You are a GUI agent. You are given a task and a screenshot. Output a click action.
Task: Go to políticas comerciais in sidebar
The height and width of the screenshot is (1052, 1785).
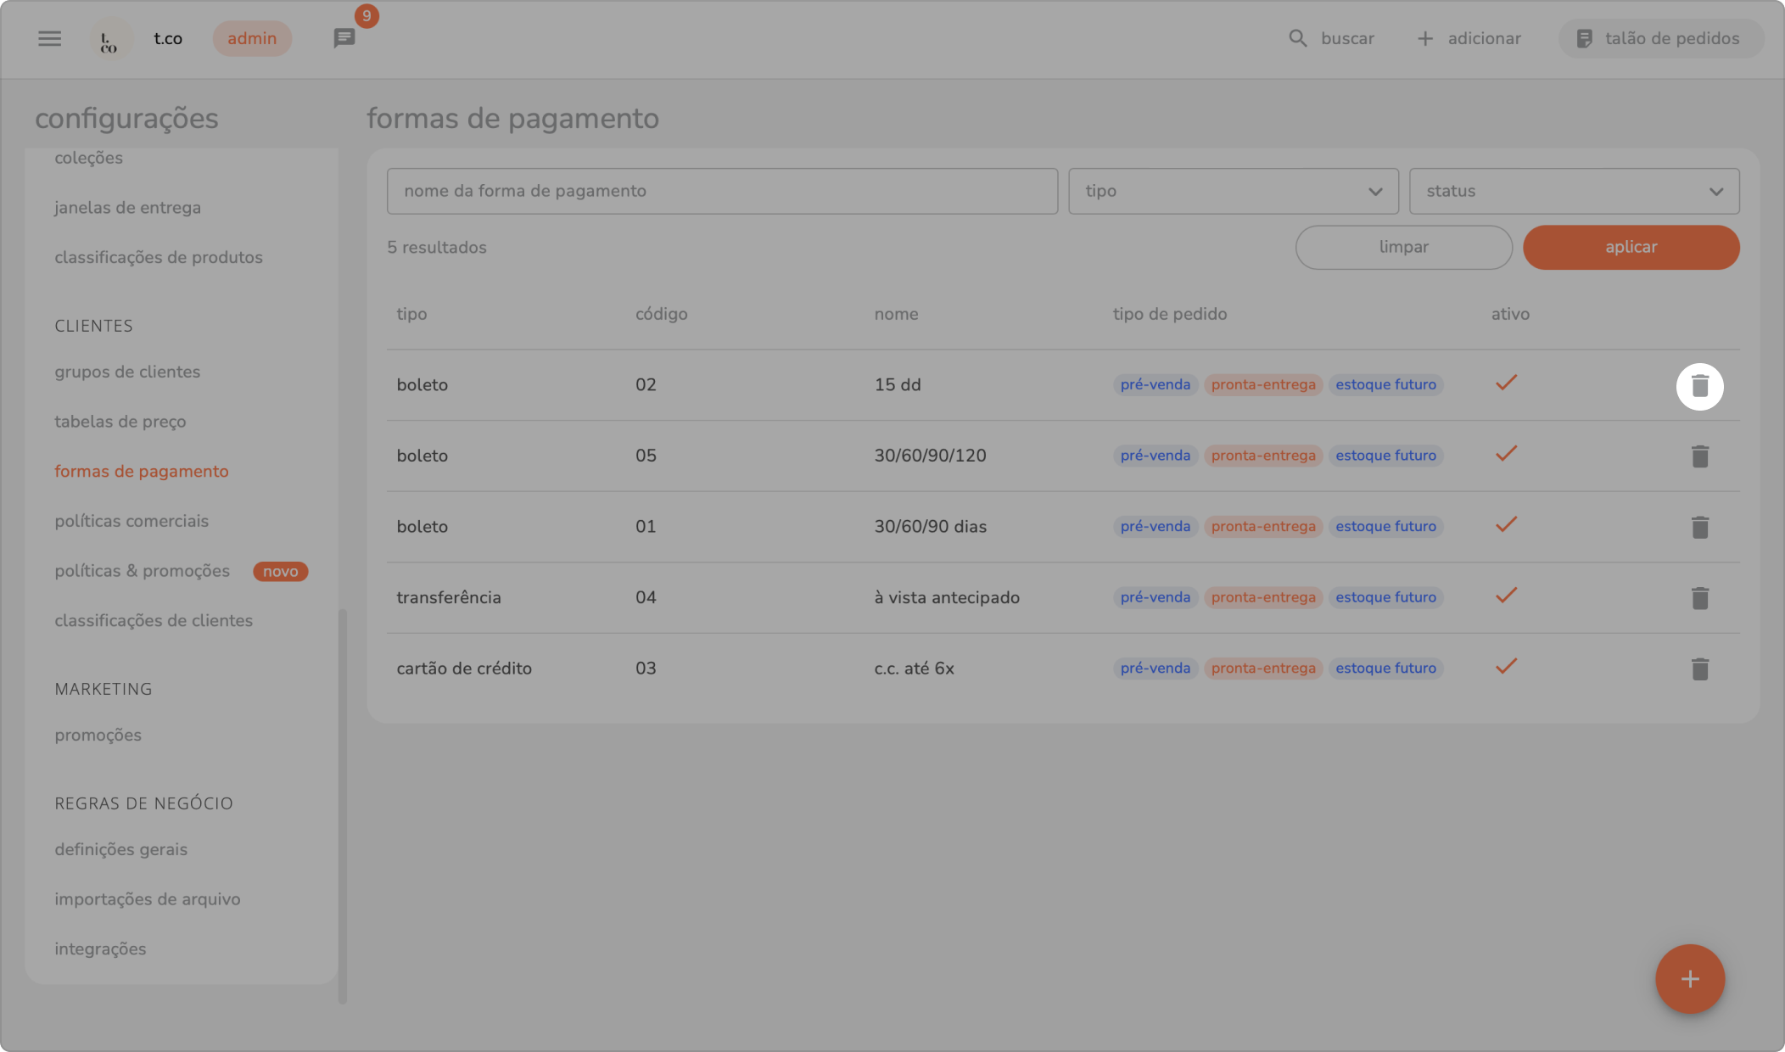point(131,521)
